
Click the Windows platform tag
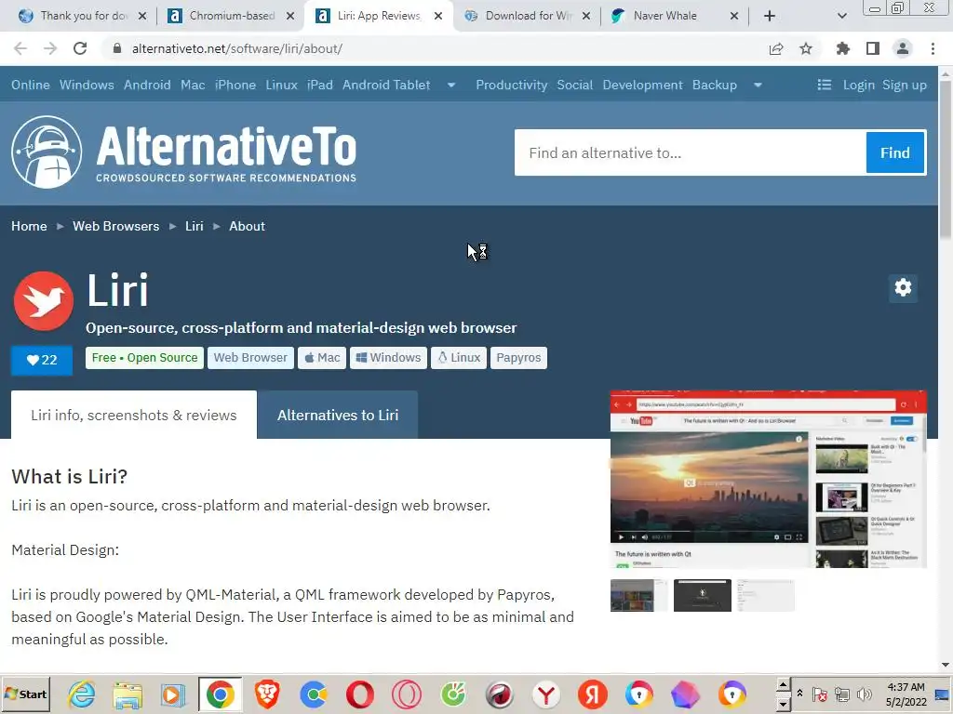(388, 358)
